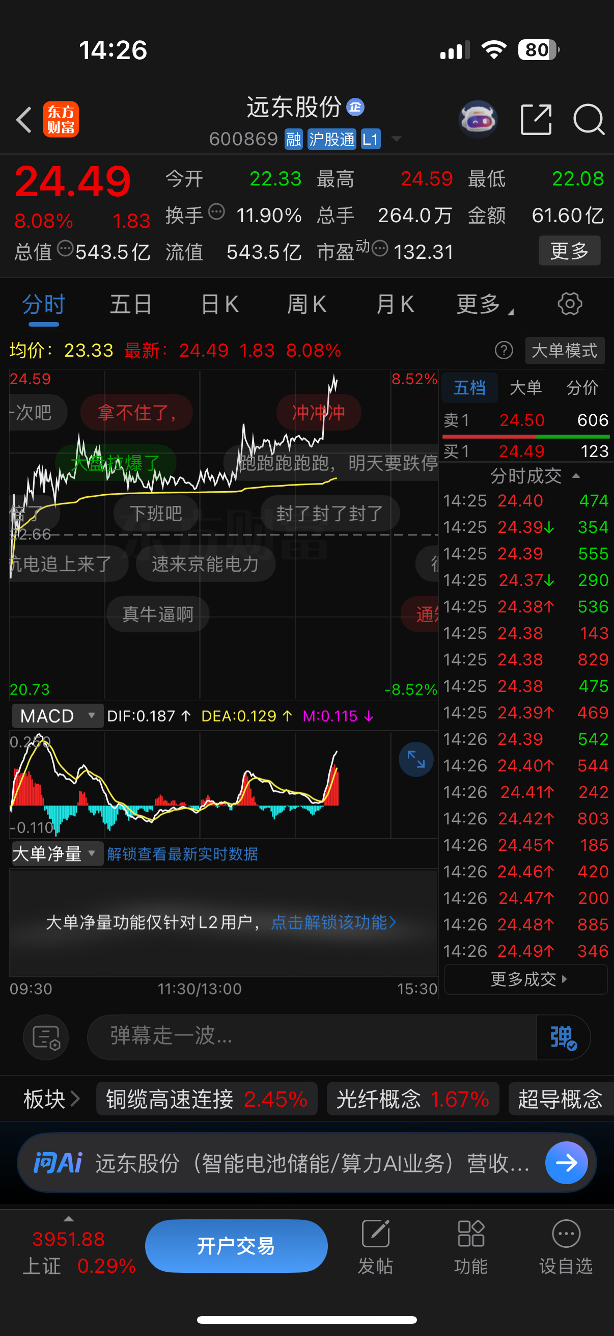Tap the 买1 24.49 quote row

click(x=525, y=451)
